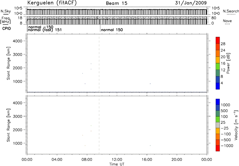Click the 'normal 150' CPID entry
This screenshot has height=166, width=239.
point(112,30)
